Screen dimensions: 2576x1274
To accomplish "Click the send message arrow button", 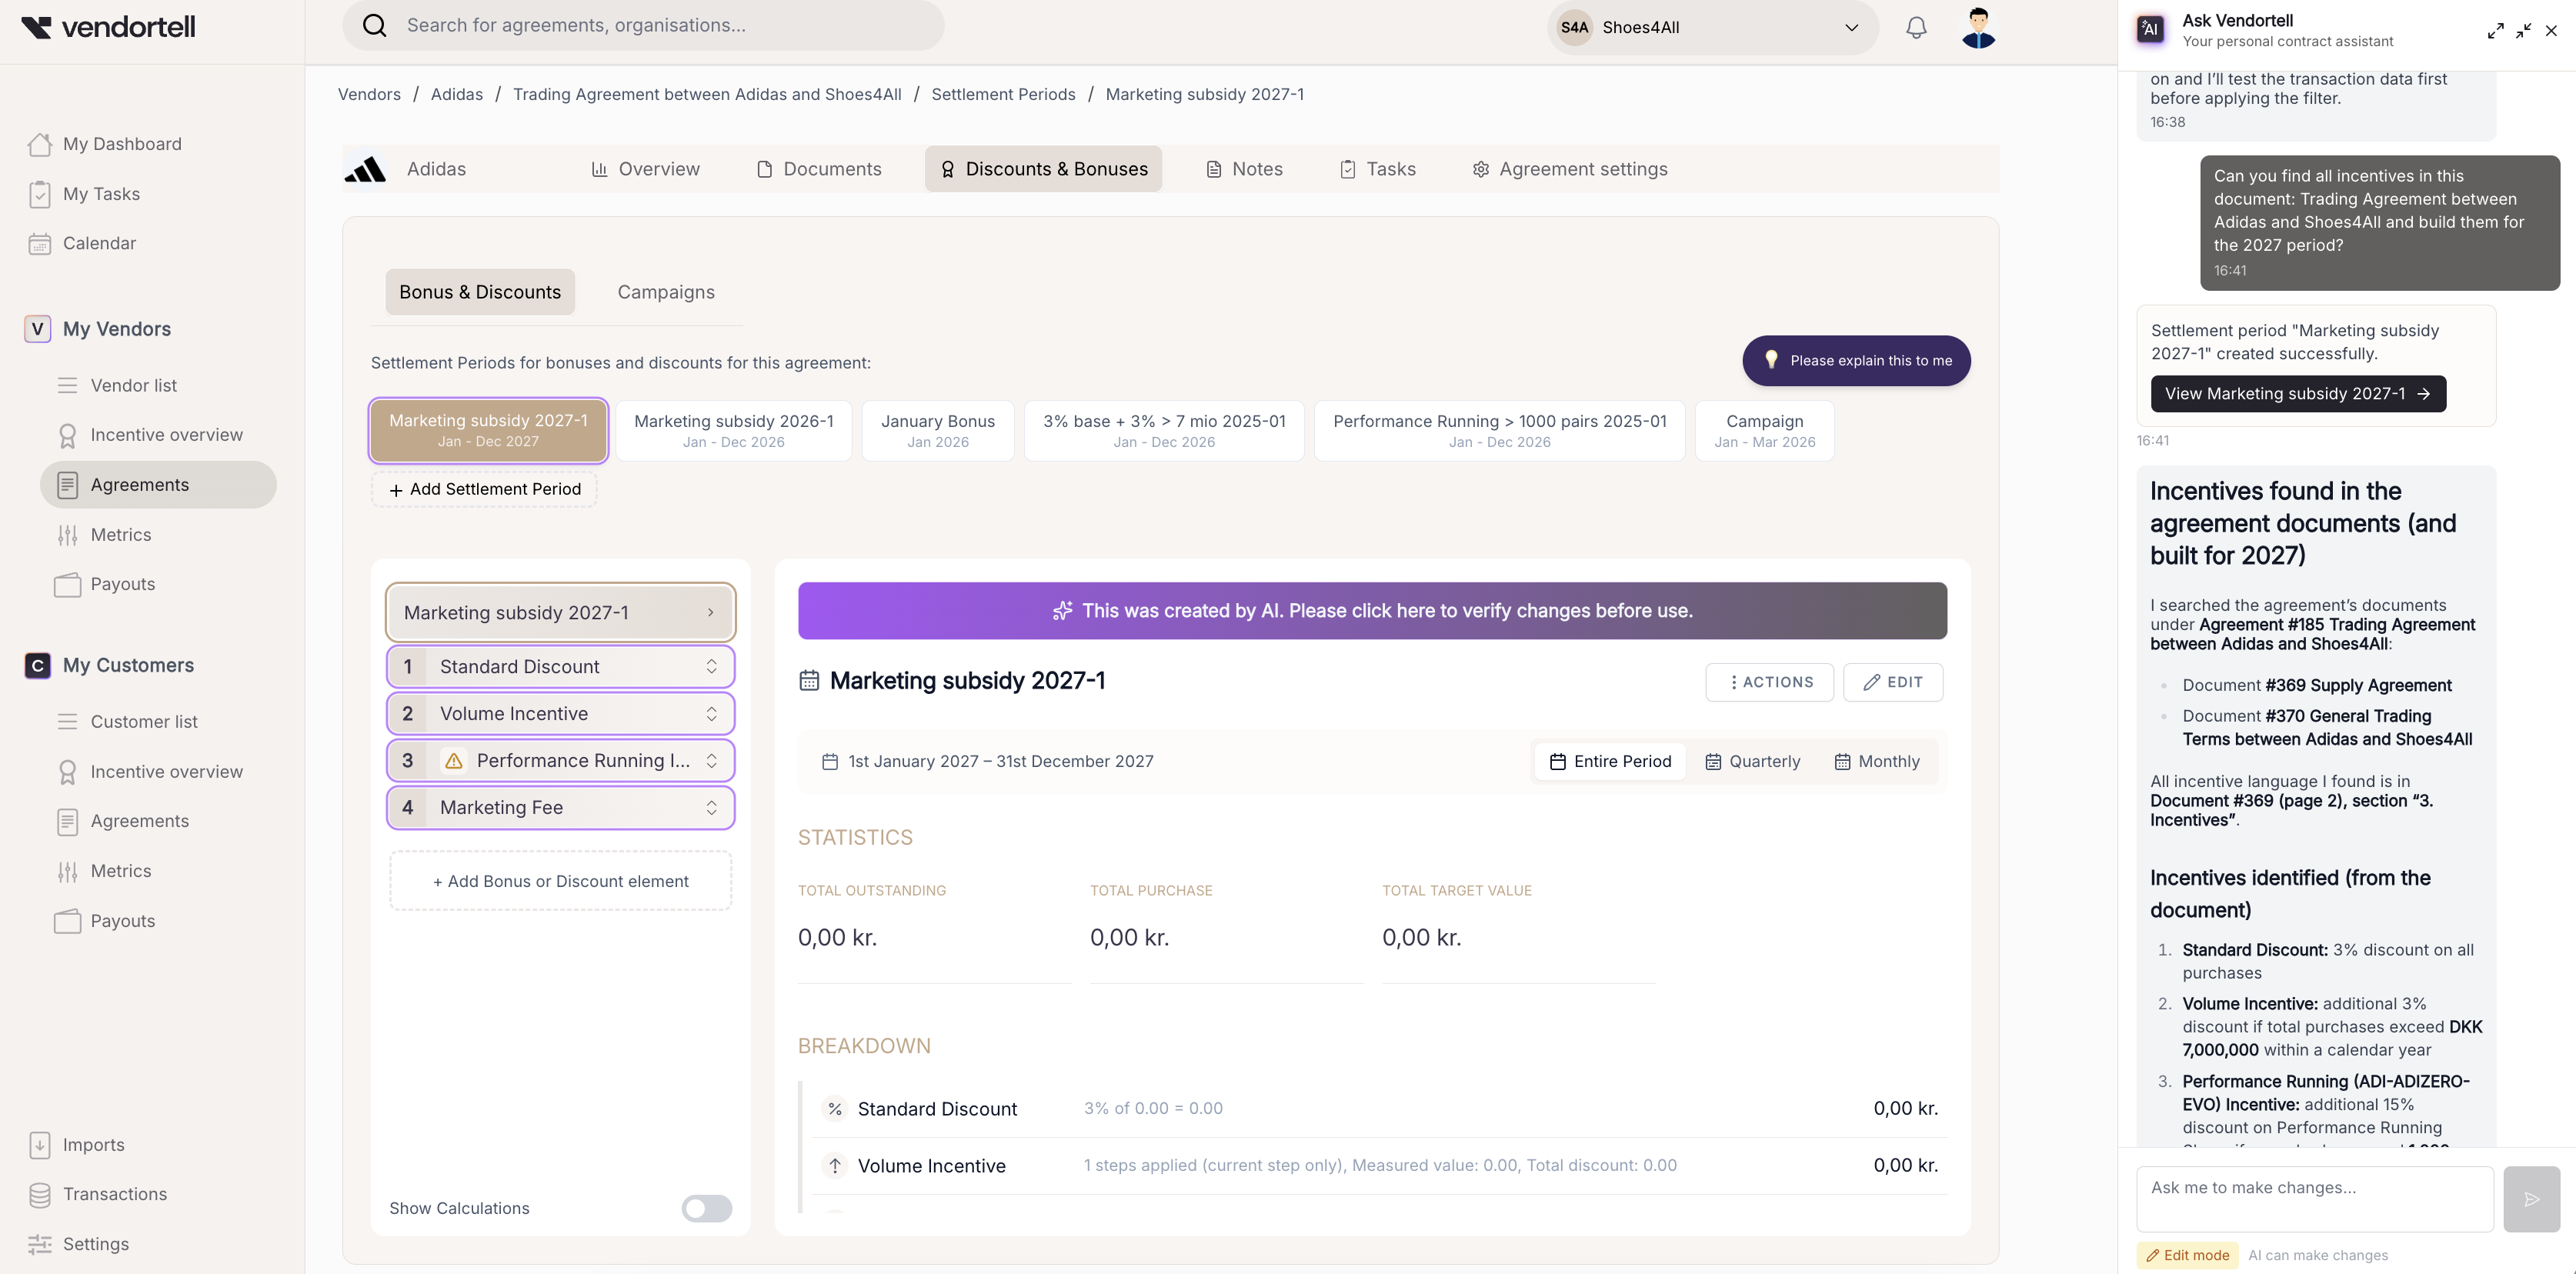I will pos(2531,1199).
